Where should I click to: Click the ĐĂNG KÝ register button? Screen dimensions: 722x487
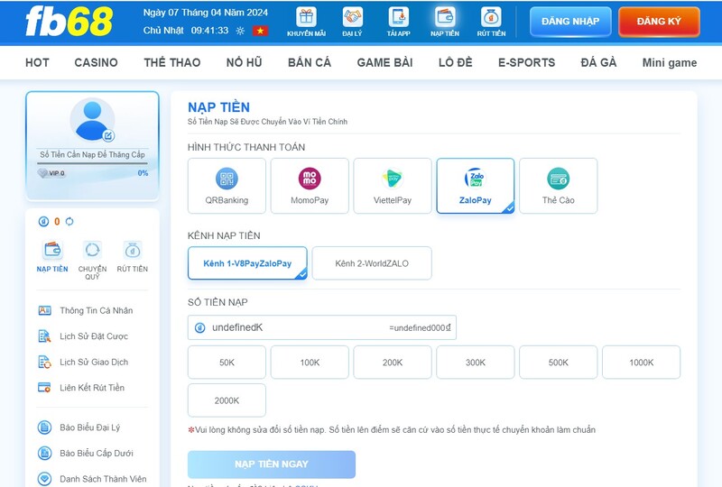(x=659, y=21)
